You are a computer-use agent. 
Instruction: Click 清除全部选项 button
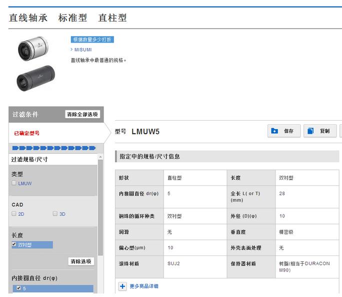(82, 114)
